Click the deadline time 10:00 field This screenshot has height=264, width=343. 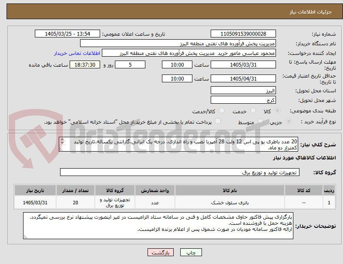[x=177, y=64]
